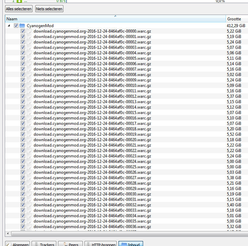248x246 pixels.
Task: Select file name ending 00018.warc.gz
Action: click(92, 129)
